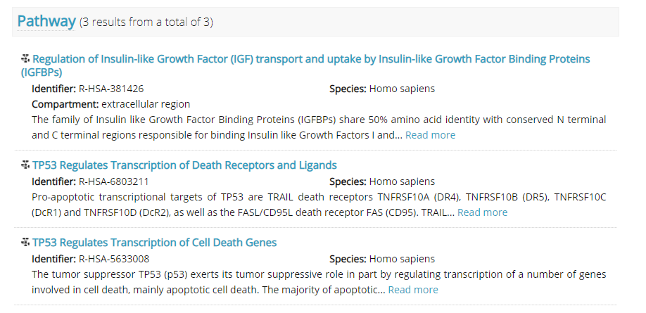Open the Pathway section heading
This screenshot has height=313, width=646.
[46, 22]
